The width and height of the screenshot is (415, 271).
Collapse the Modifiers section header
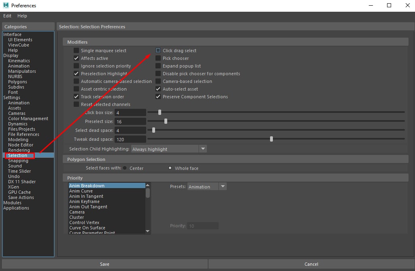[236, 42]
